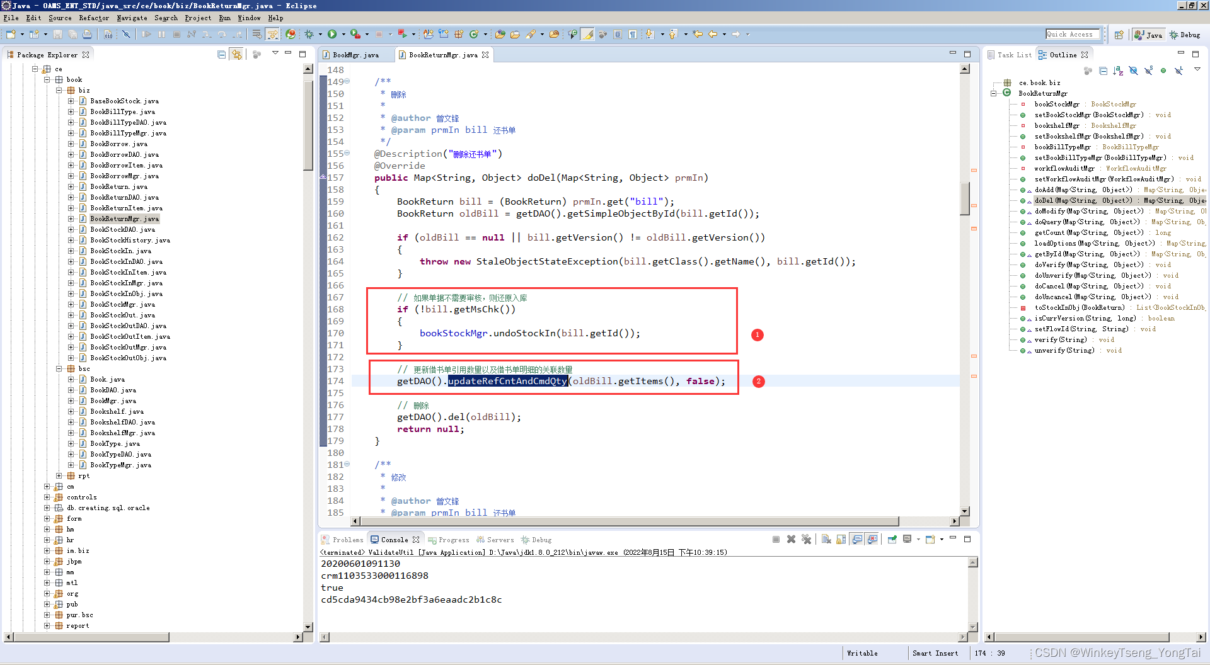
Task: Open a Type using the flashlight Search icon
Action: tap(530, 35)
